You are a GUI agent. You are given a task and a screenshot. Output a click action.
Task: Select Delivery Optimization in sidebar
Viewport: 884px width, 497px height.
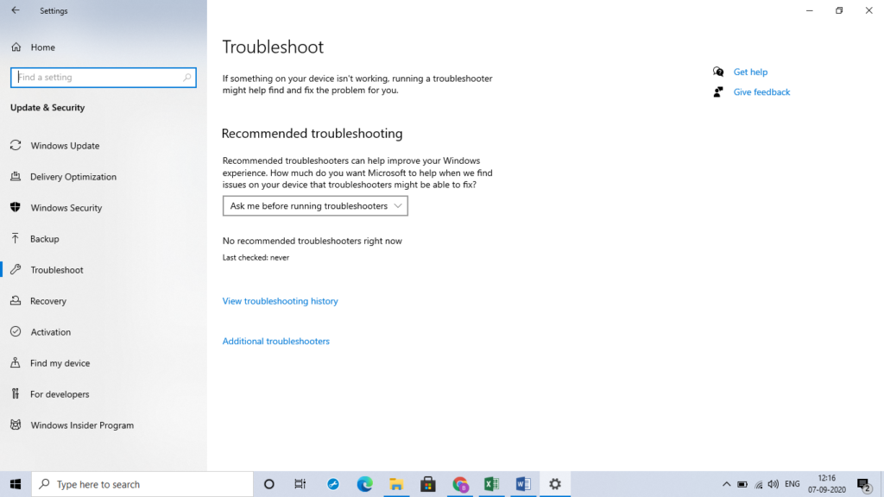73,177
